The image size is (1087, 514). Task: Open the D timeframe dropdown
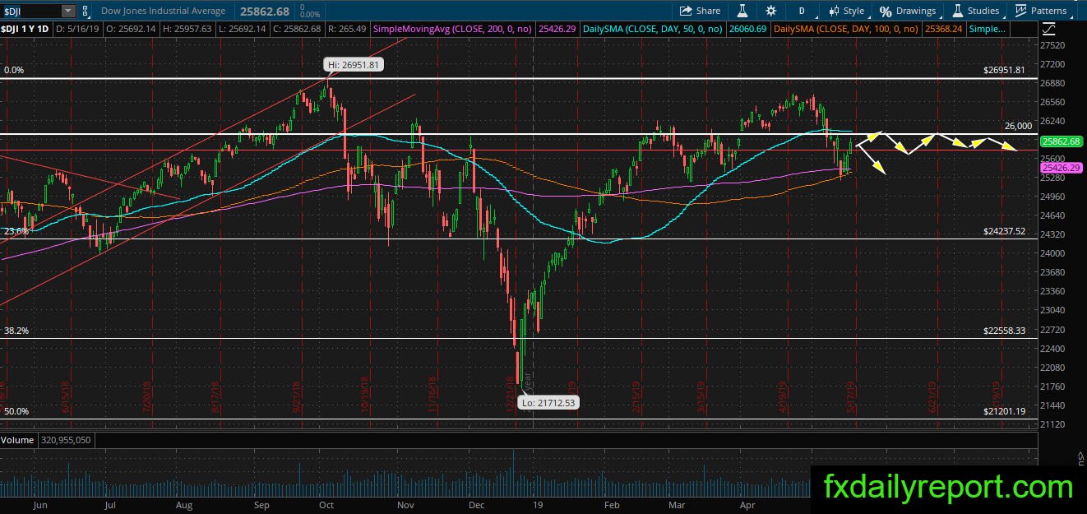pos(801,11)
